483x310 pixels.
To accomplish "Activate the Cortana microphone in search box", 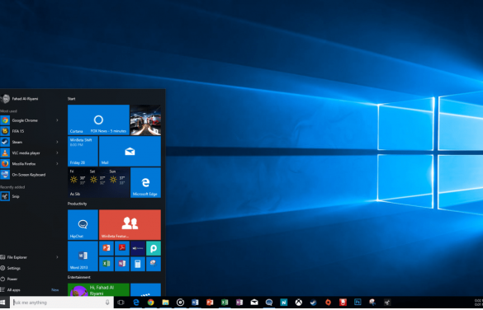I will pos(107,303).
